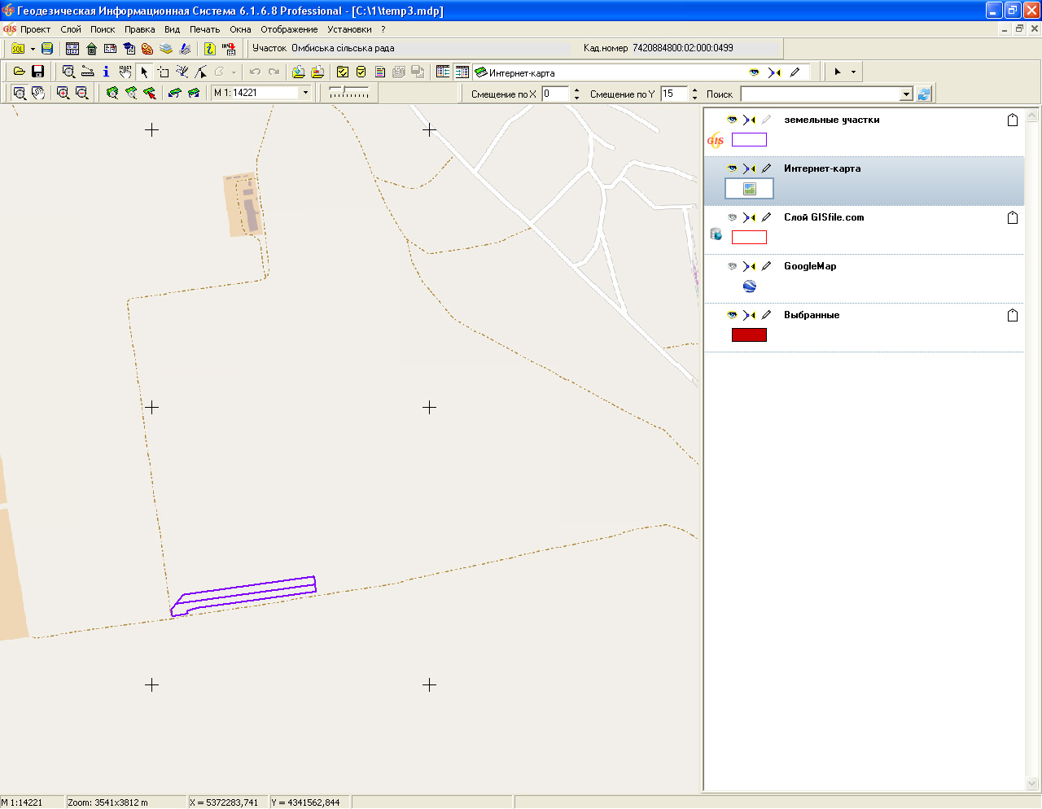This screenshot has width=1042, height=809.
Task: Select the arrow pointer tool
Action: (144, 72)
